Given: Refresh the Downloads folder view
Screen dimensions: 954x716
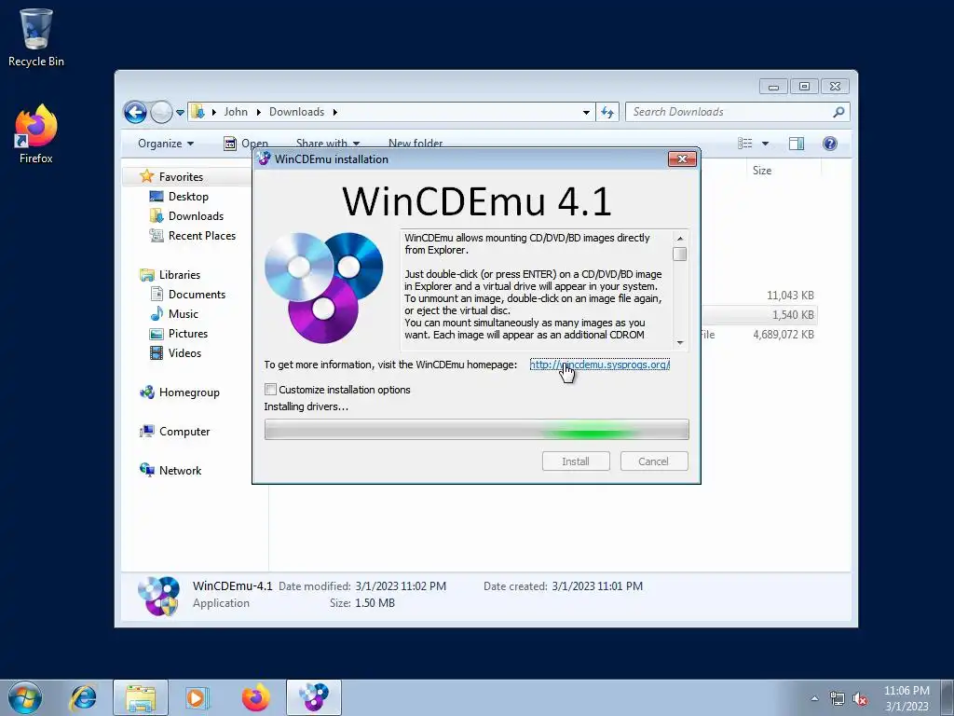Looking at the screenshot, I should 607,112.
